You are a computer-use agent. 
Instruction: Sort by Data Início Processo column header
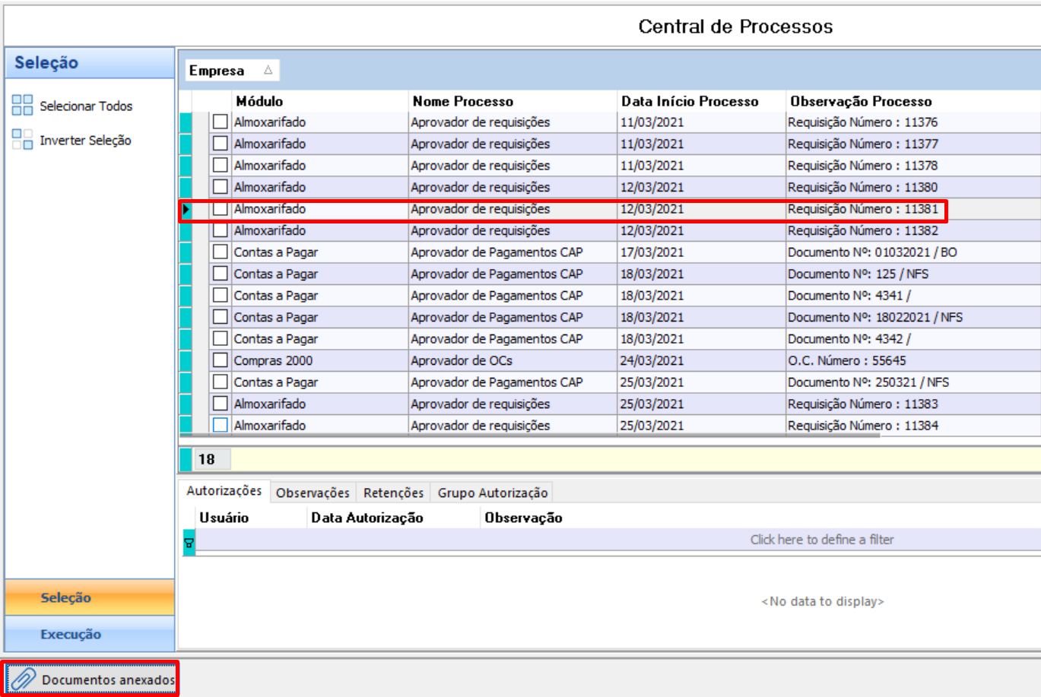pos(701,101)
